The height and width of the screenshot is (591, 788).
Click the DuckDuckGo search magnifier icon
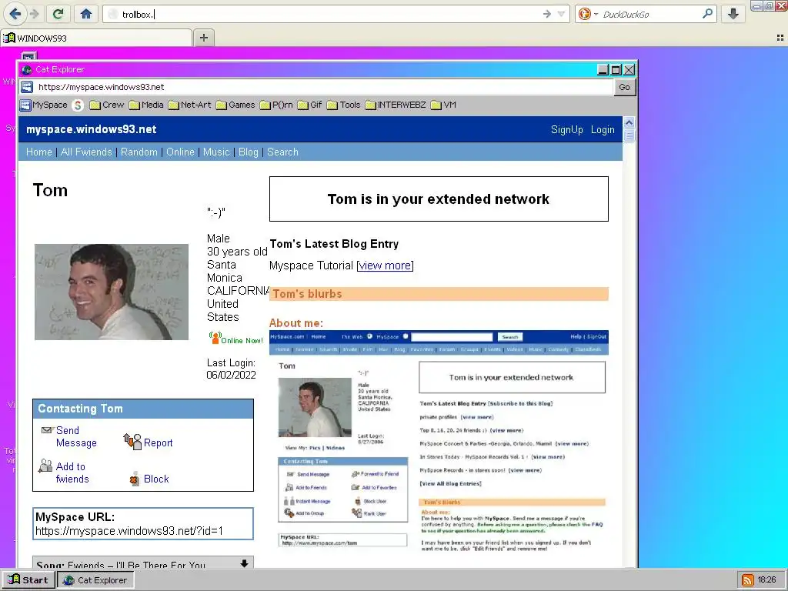coord(707,14)
